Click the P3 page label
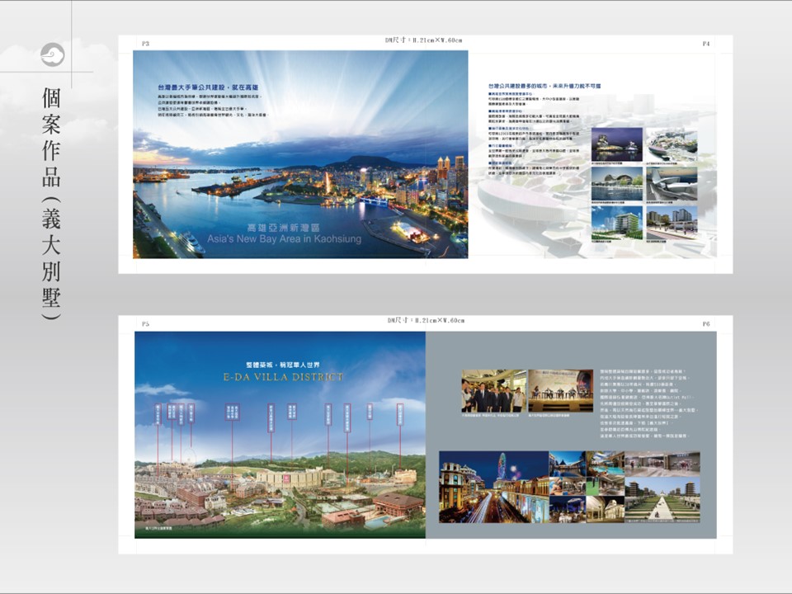Image resolution: width=792 pixels, height=594 pixels. coord(145,44)
